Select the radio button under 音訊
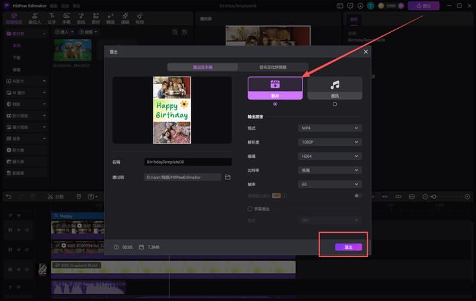This screenshot has height=301, width=476. point(334,104)
